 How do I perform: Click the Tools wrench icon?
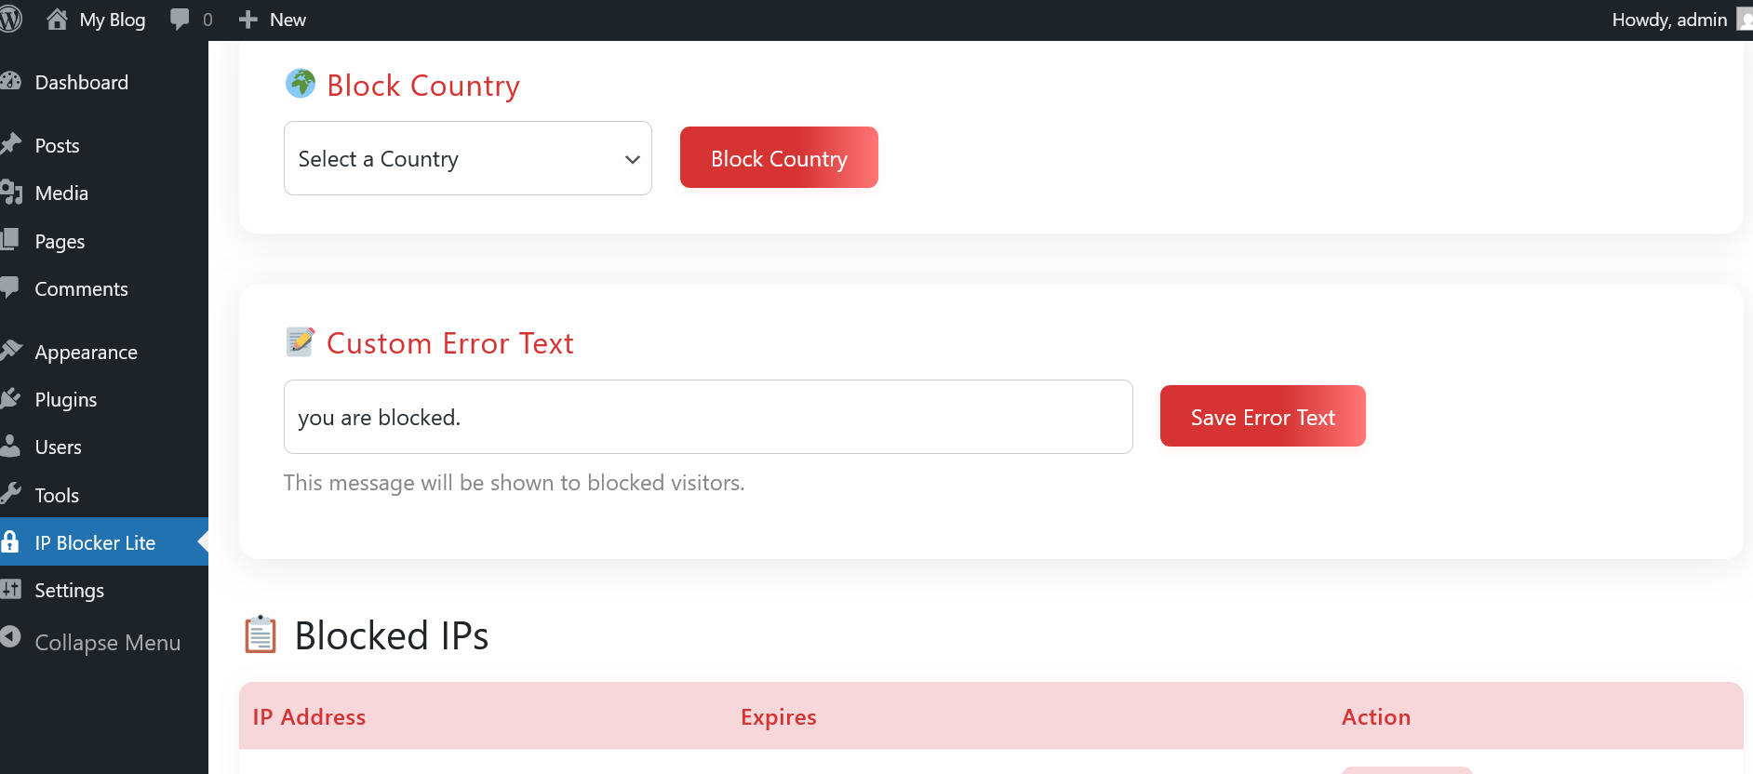tap(11, 494)
